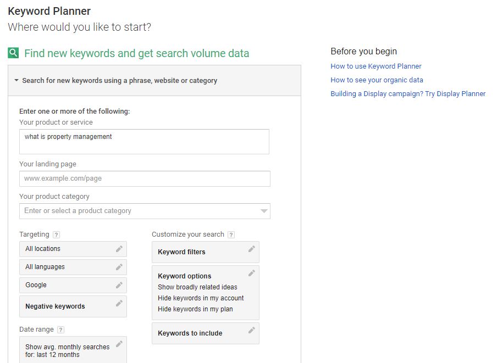Edit All locations targeting with pencil icon
This screenshot has height=363, width=503.
click(x=119, y=249)
